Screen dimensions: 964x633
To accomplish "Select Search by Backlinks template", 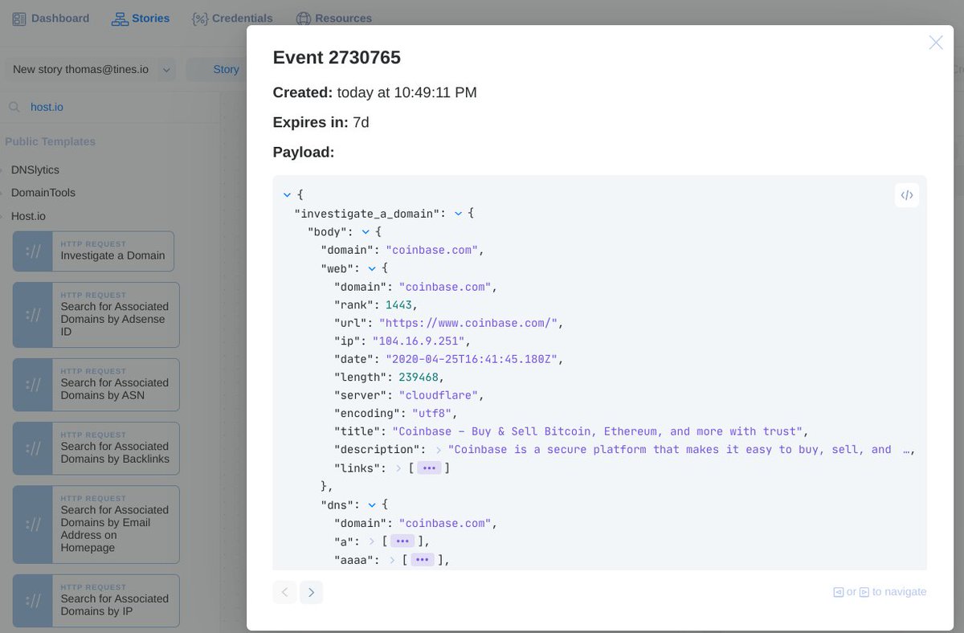I will [x=96, y=449].
